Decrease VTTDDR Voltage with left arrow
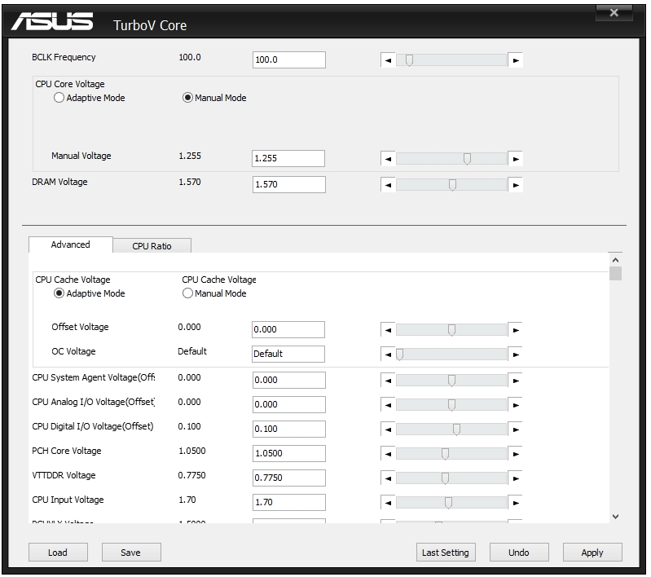This screenshot has width=651, height=577. click(388, 478)
